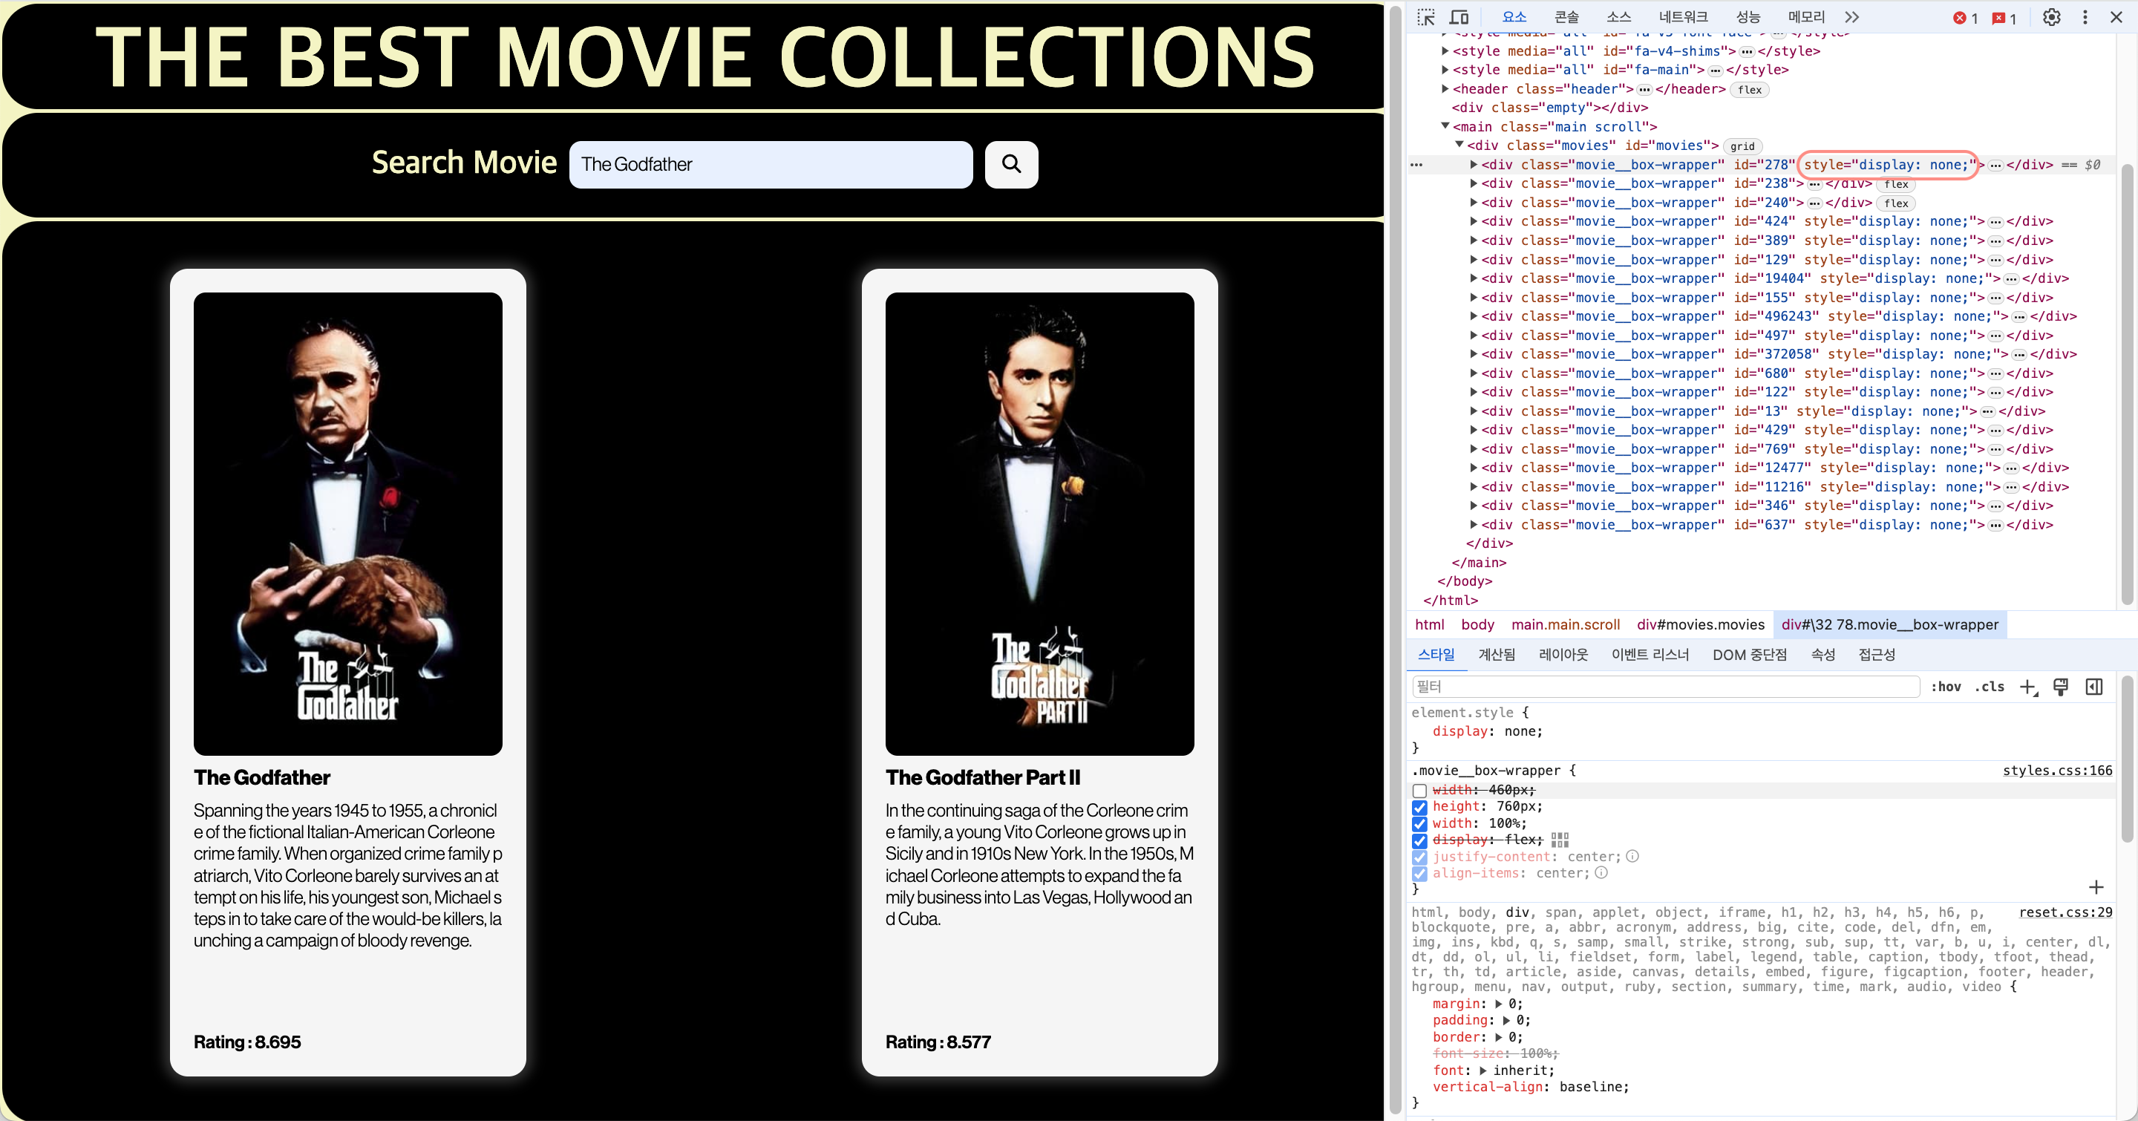The image size is (2138, 1121).
Task: Open the rendering emulation paintbrush icon
Action: tap(2061, 686)
